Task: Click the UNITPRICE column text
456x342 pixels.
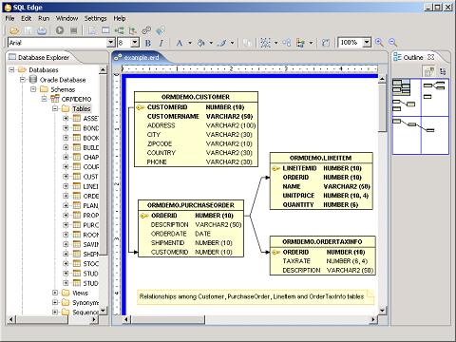Action: point(298,196)
